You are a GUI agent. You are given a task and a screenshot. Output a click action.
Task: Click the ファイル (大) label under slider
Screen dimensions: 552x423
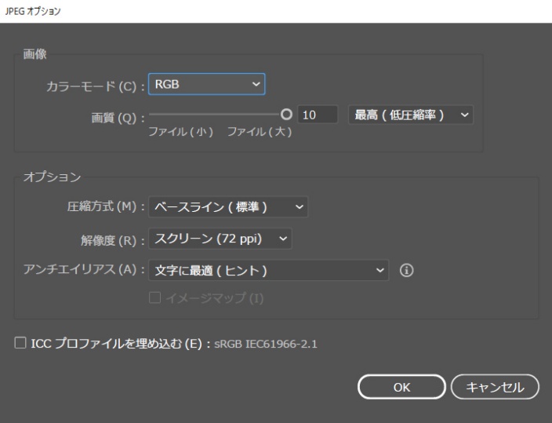click(260, 132)
